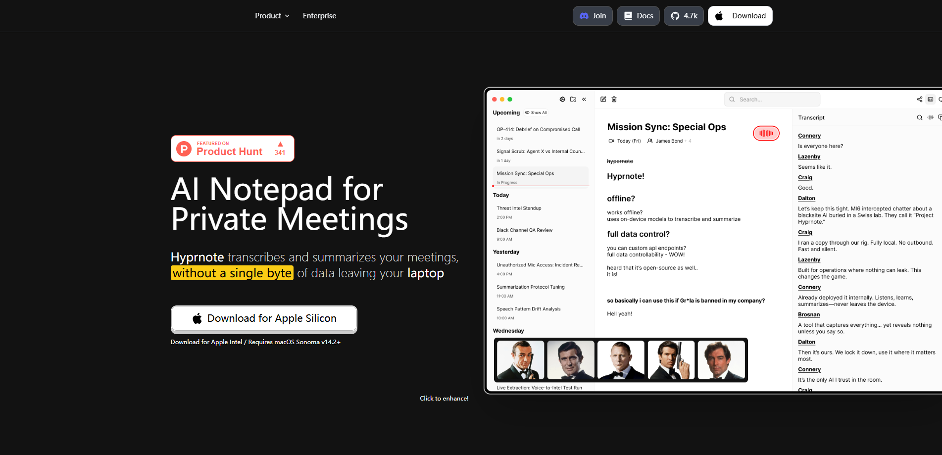This screenshot has width=942, height=455.
Task: Open the folder search icon
Action: 573,99
